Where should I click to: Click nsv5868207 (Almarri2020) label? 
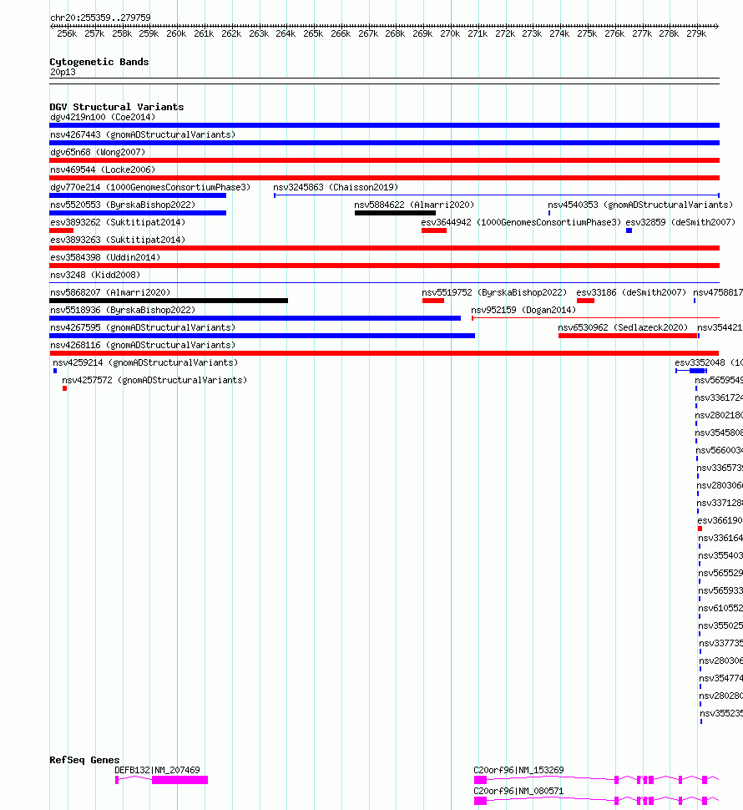pyautogui.click(x=110, y=293)
